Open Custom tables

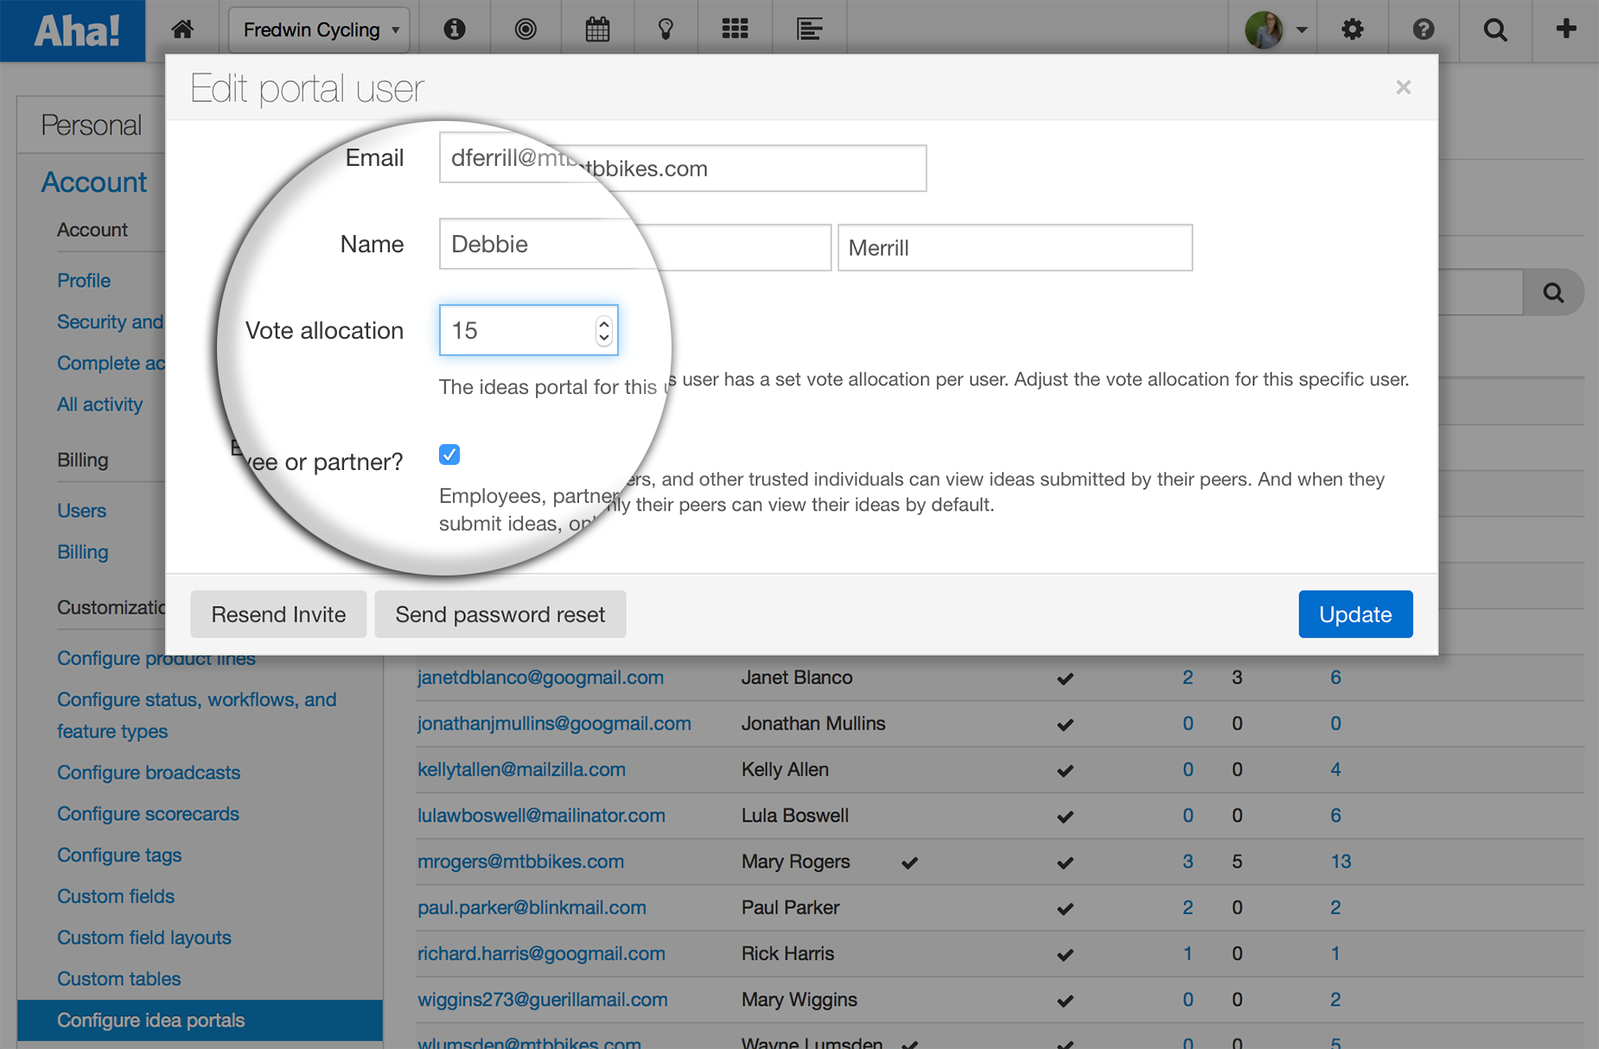[118, 979]
